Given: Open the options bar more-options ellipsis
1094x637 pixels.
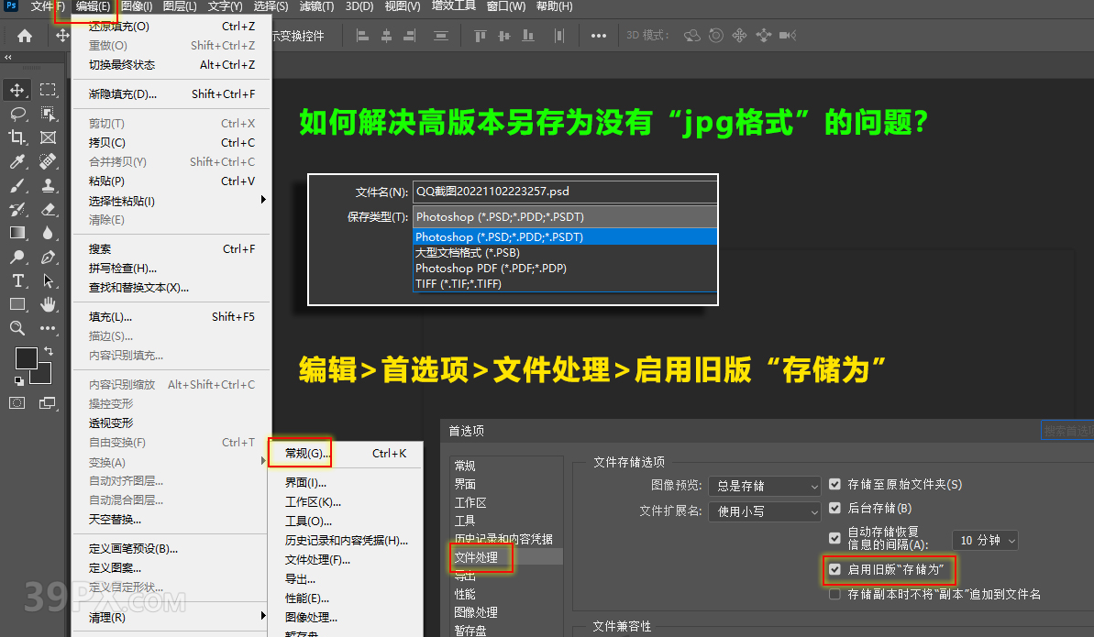Looking at the screenshot, I should pyautogui.click(x=598, y=36).
